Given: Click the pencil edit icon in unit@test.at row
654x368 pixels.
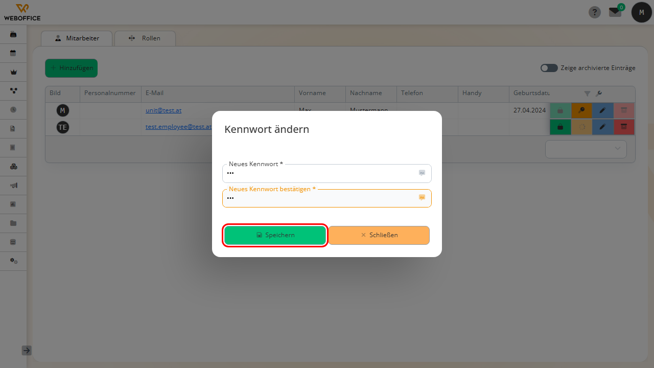Looking at the screenshot, I should 602,110.
